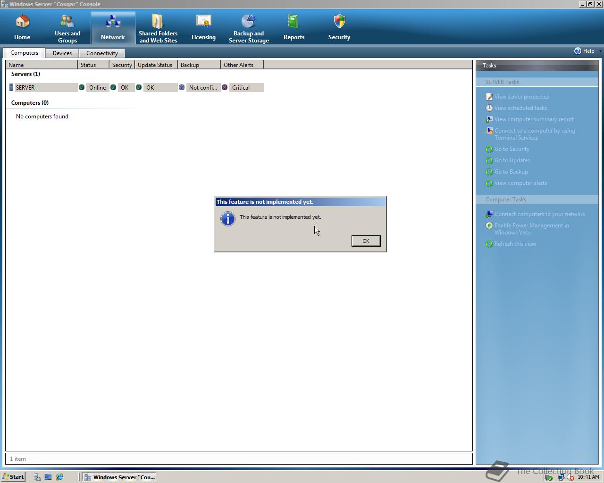Click View scheduled tasks link
The width and height of the screenshot is (604, 483).
pos(520,108)
